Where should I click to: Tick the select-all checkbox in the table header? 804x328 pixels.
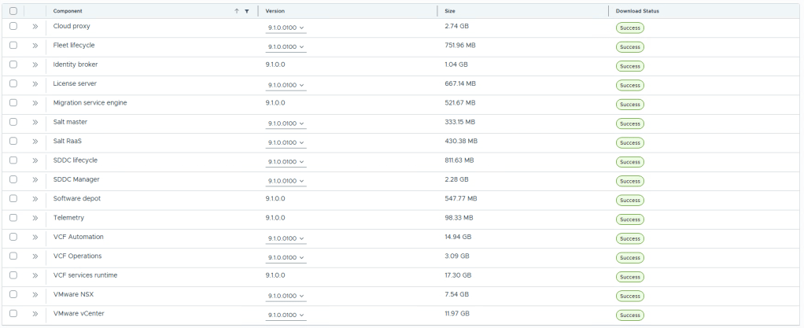tap(13, 11)
